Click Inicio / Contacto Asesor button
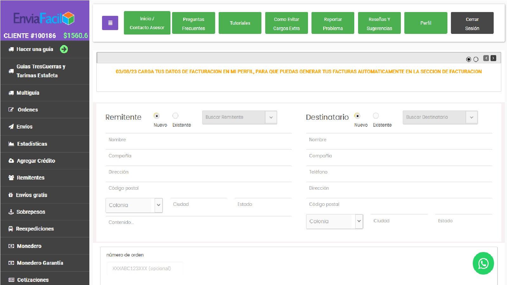This screenshot has height=285, width=507. coord(147,23)
